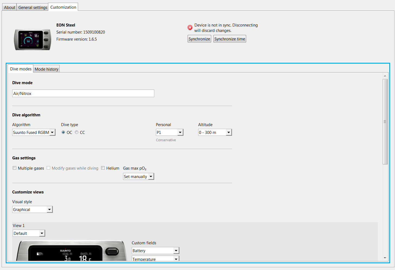Select the OC dive type radio button
Viewport: 395px width, 270px height.
pos(63,132)
